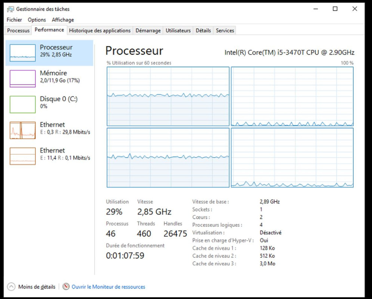Switch to the Historique des applications tab

point(100,30)
